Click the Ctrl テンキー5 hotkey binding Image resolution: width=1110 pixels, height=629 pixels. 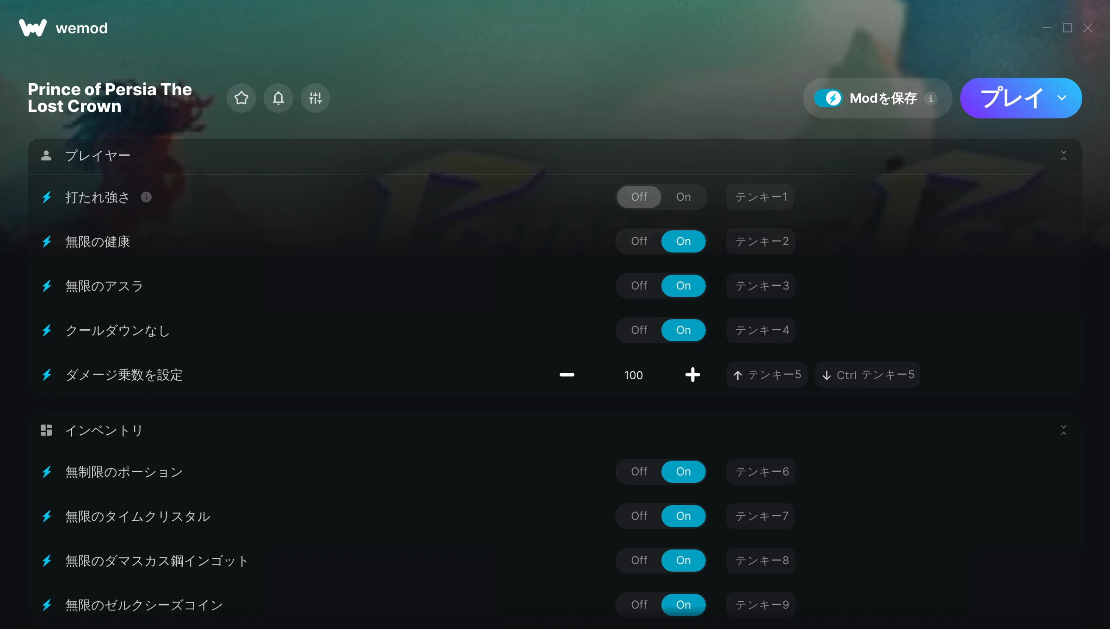[868, 375]
